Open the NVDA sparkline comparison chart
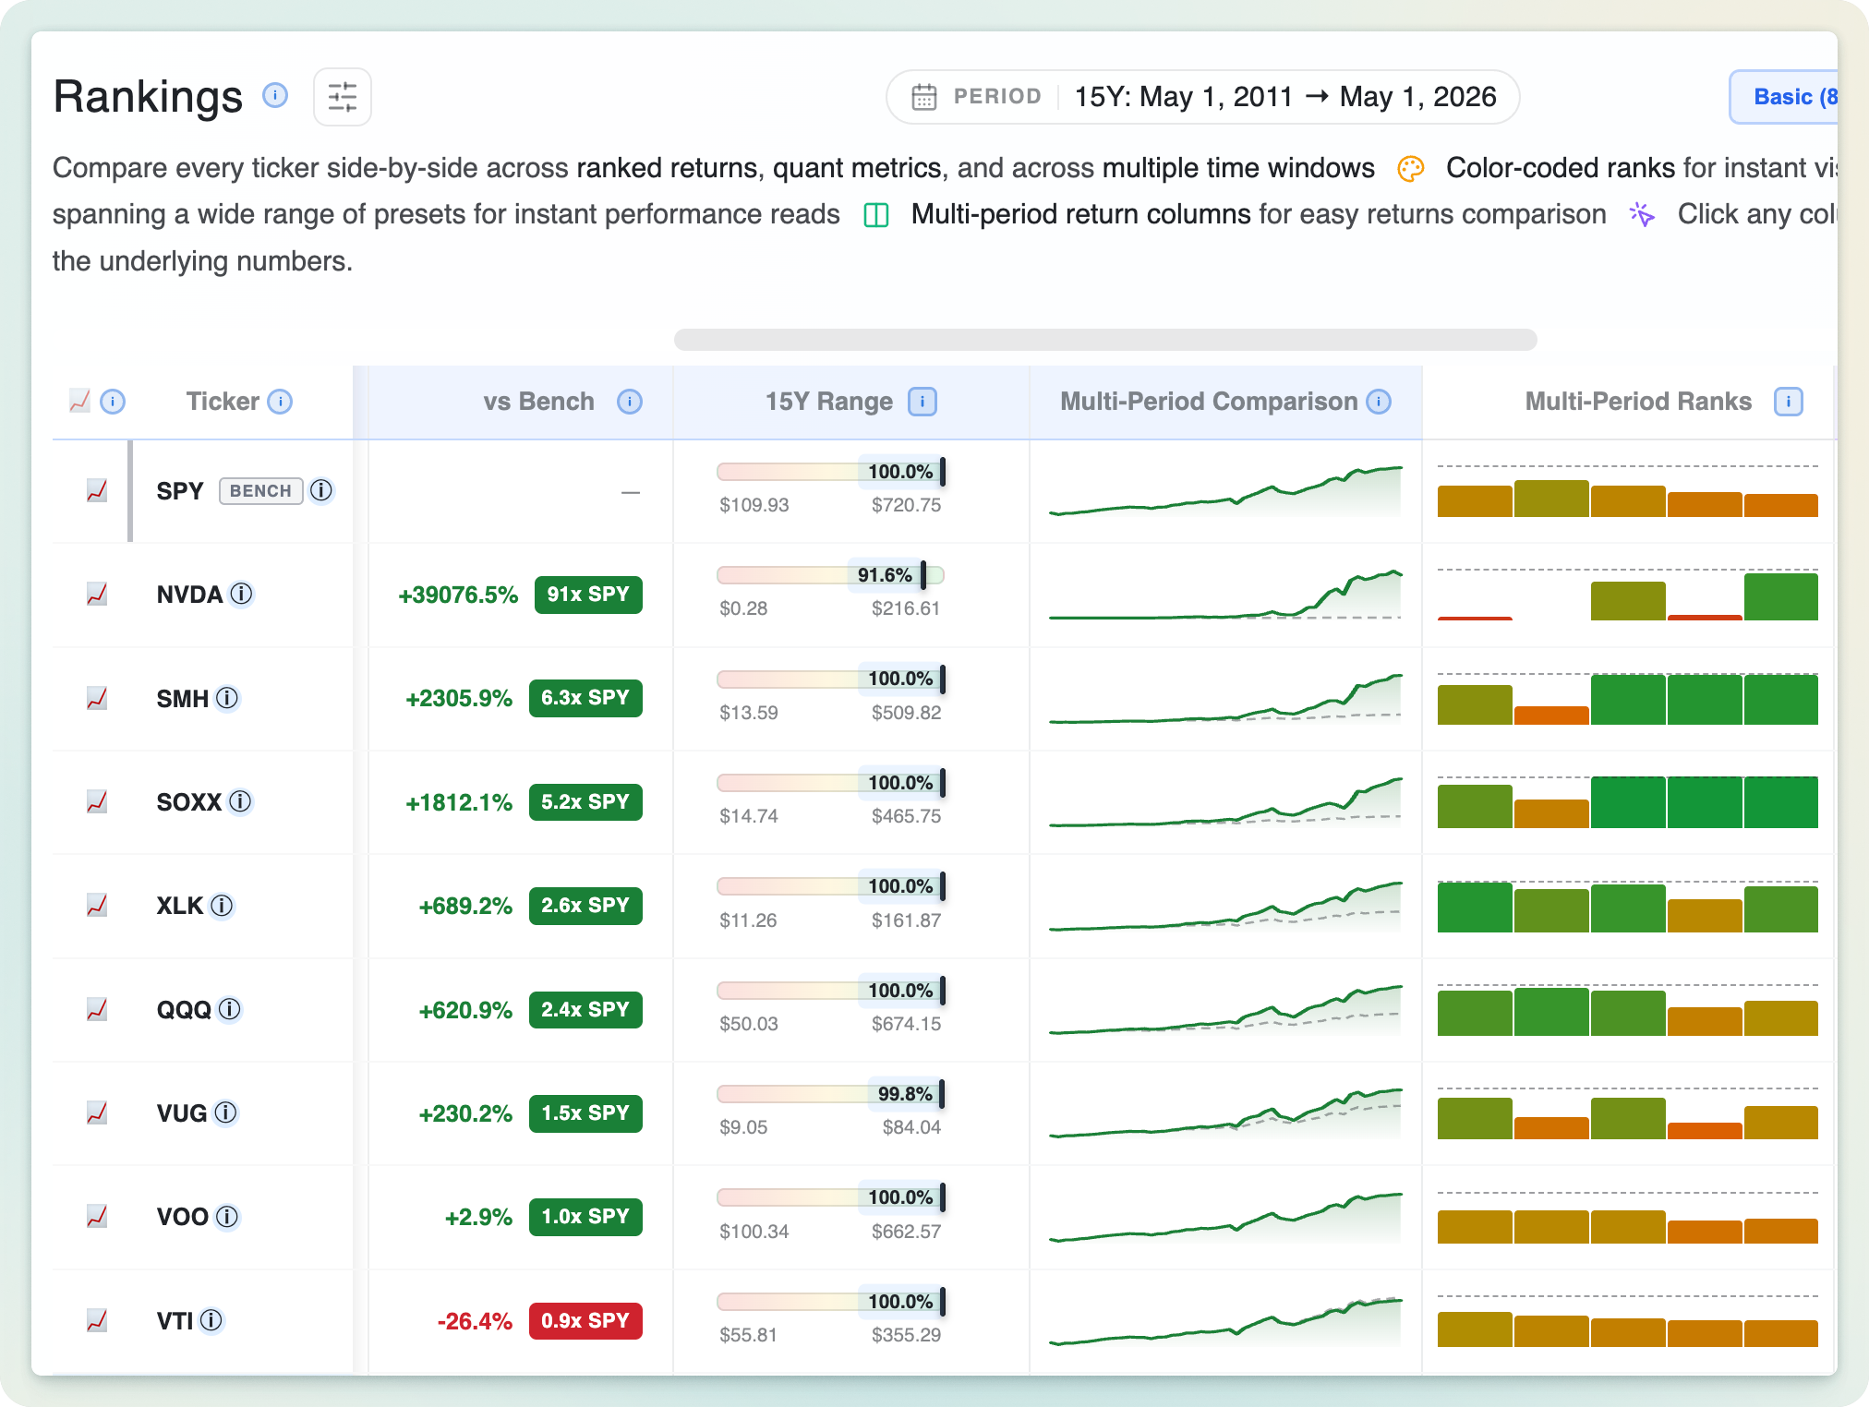 coord(1225,595)
